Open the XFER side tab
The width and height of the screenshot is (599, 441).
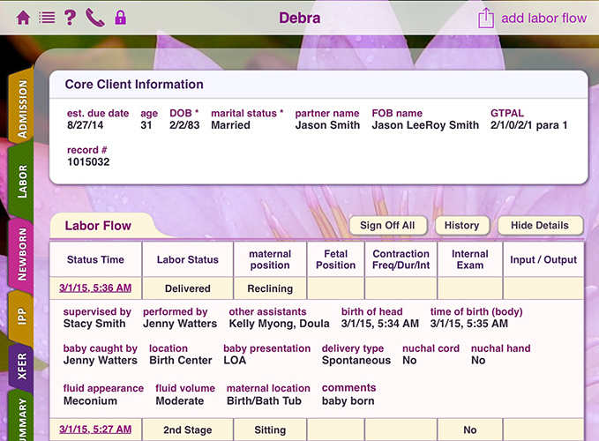[x=21, y=368]
